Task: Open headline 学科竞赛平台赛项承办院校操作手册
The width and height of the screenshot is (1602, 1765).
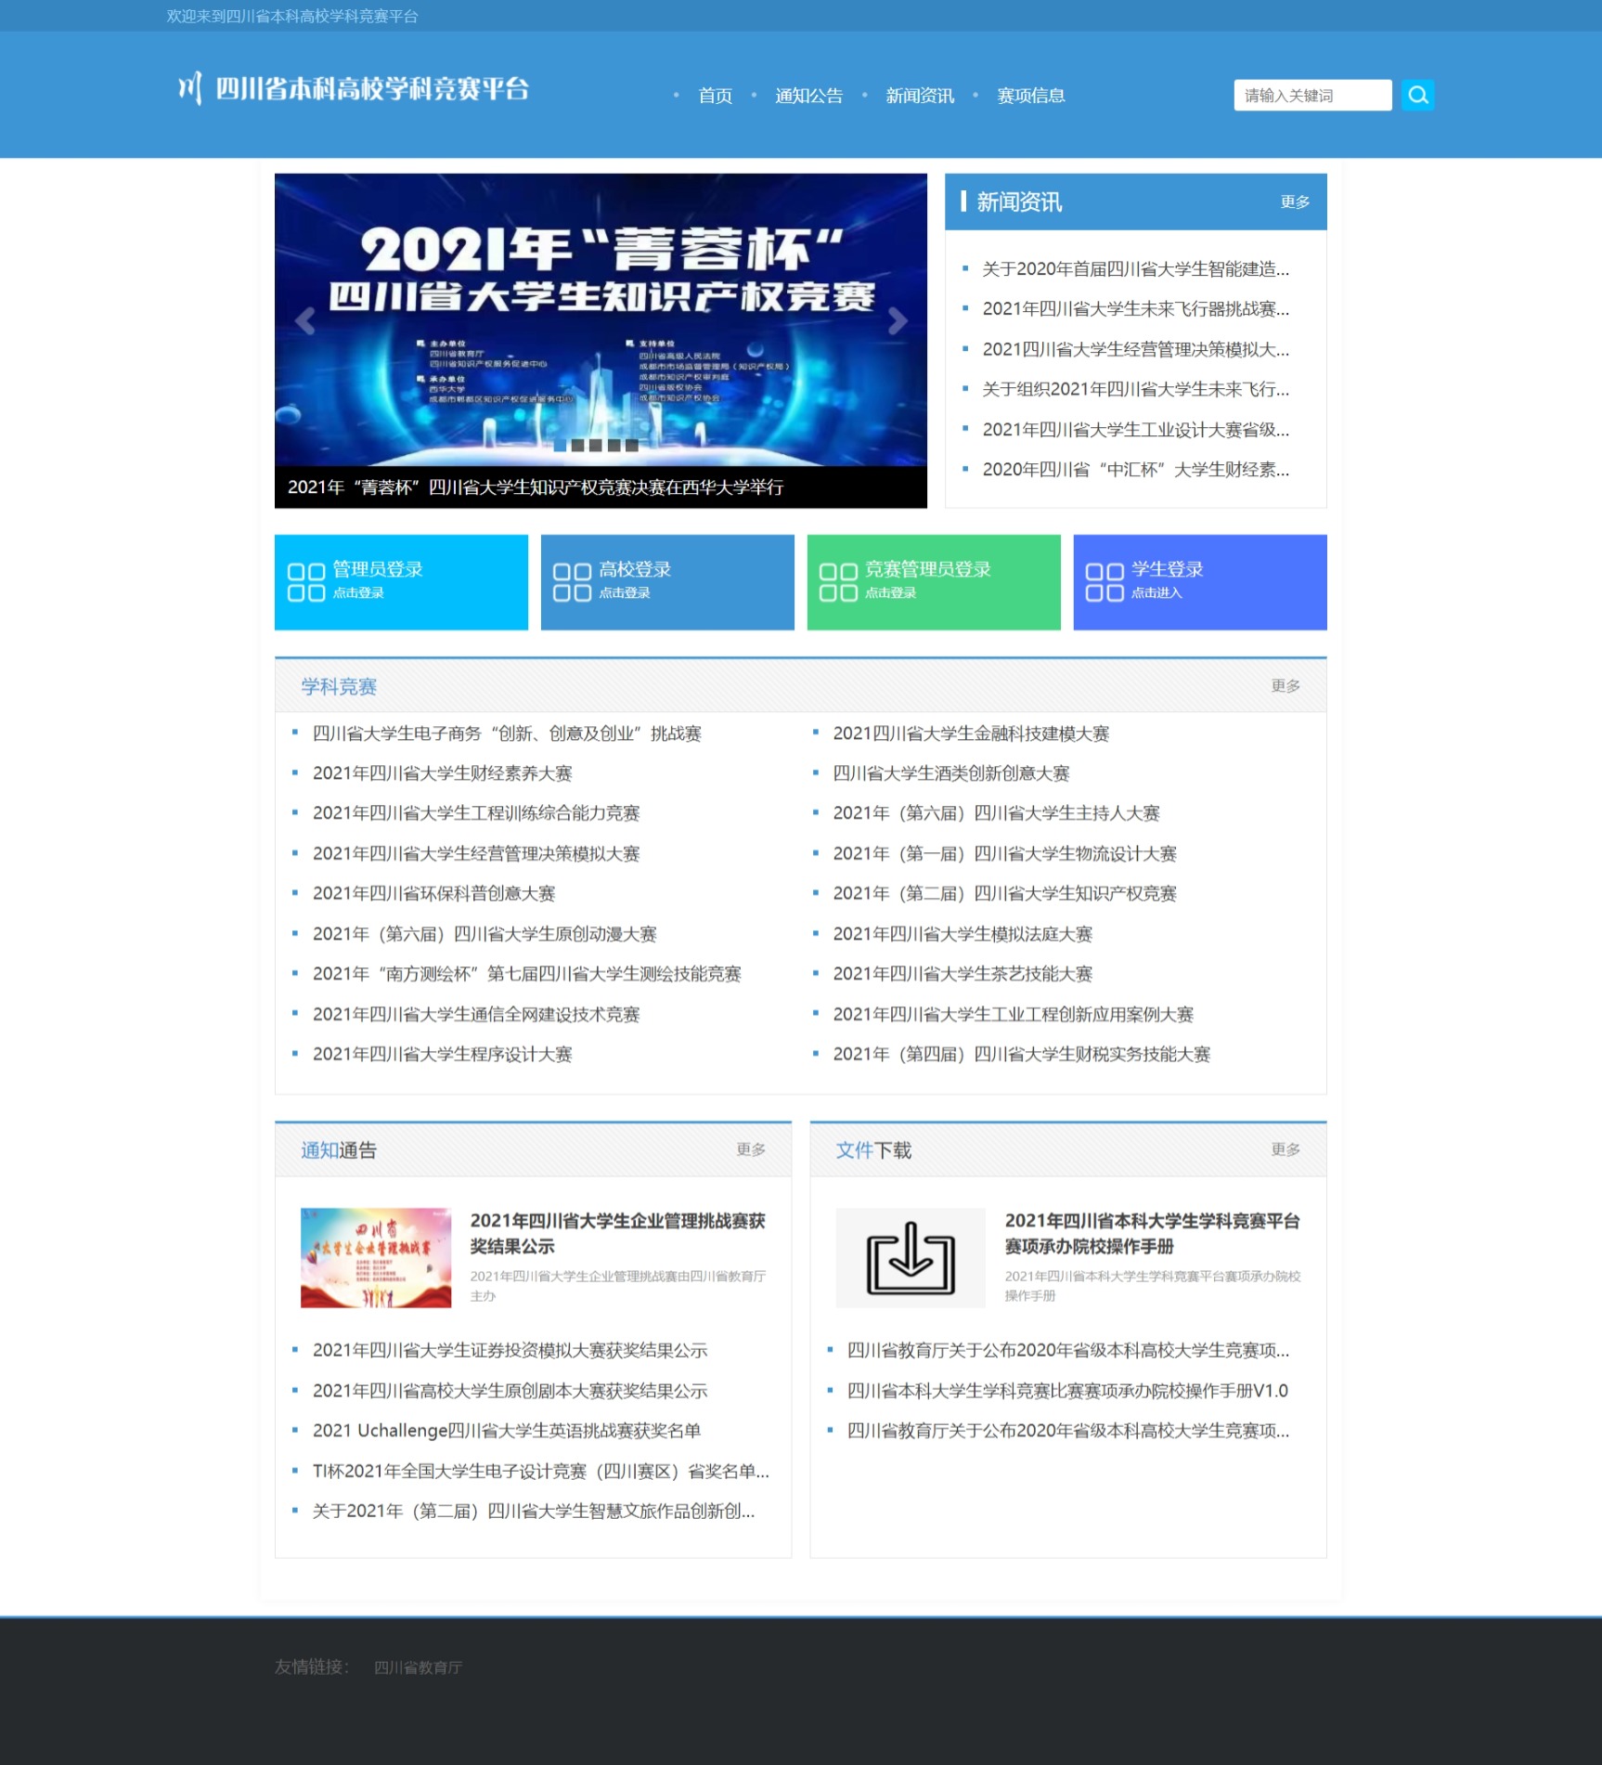Action: coord(1152,1233)
